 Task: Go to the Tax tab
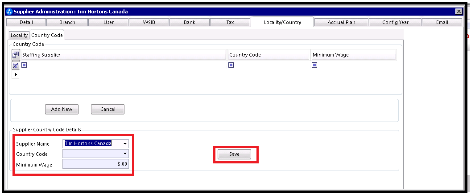click(230, 23)
